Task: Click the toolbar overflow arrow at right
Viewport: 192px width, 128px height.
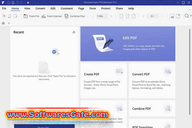Action: 191,16
